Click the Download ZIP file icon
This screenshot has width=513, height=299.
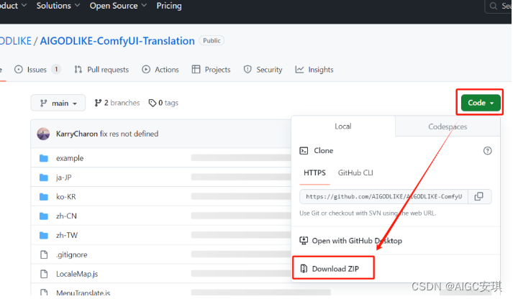304,269
